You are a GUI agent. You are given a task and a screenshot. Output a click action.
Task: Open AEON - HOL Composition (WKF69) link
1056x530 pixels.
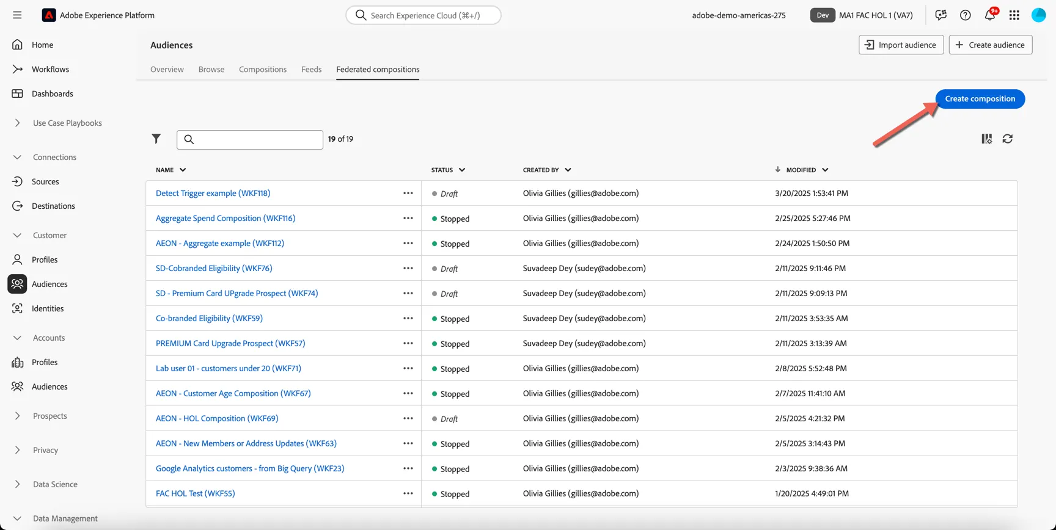point(217,418)
